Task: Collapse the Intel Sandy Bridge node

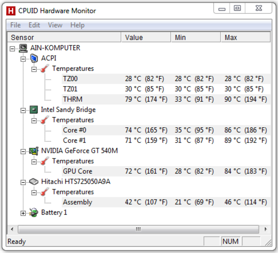Action: (23, 110)
